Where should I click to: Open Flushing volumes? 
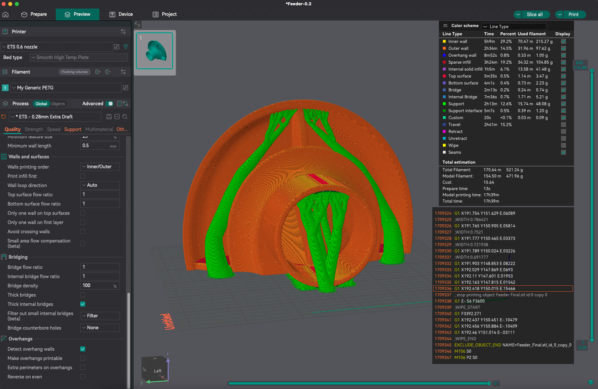75,72
